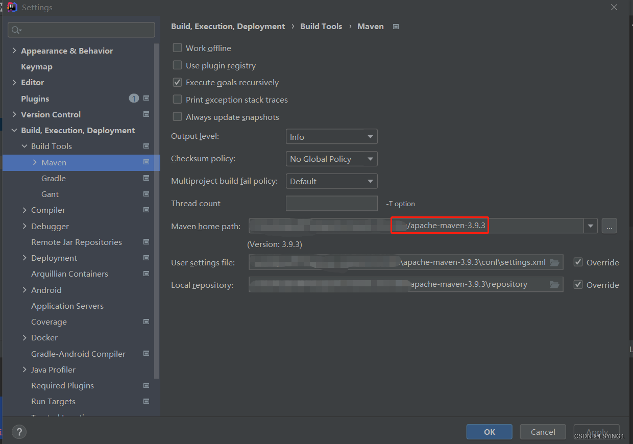Click the project-level icon next to Compiler

(x=147, y=210)
